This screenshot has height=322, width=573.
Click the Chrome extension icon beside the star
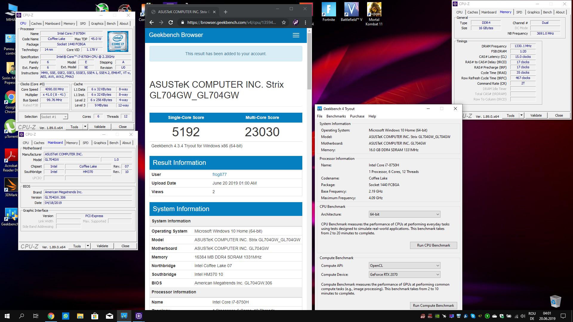(x=295, y=22)
